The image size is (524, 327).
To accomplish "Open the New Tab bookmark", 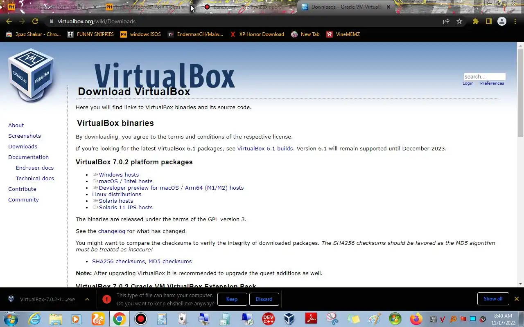I will 305,34.
